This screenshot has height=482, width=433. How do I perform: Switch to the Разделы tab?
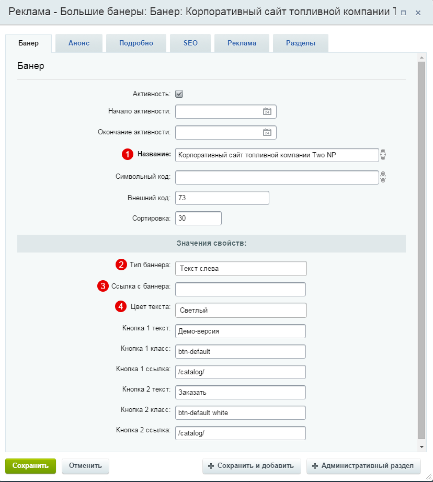301,43
